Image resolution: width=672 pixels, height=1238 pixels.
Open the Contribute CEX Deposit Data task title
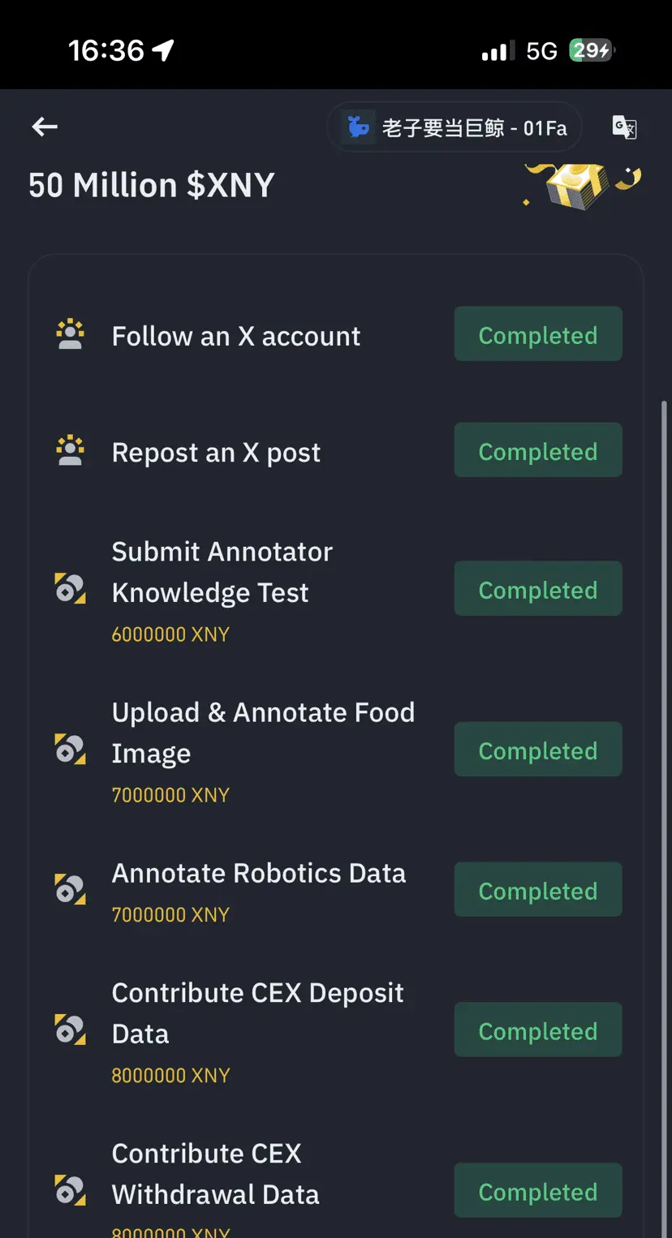click(x=257, y=1013)
